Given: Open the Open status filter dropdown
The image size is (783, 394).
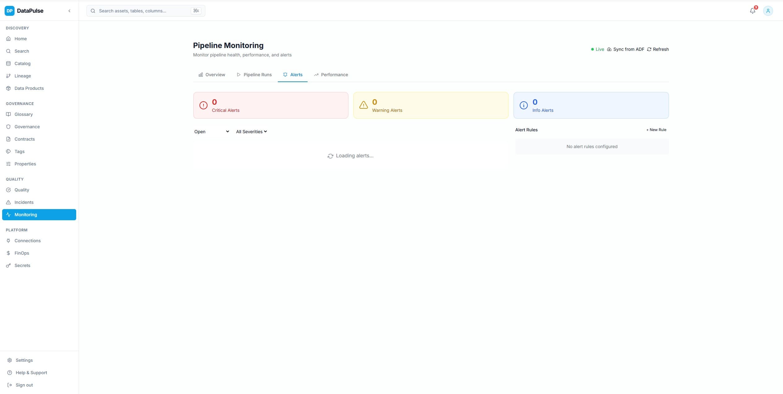Looking at the screenshot, I should pyautogui.click(x=212, y=131).
